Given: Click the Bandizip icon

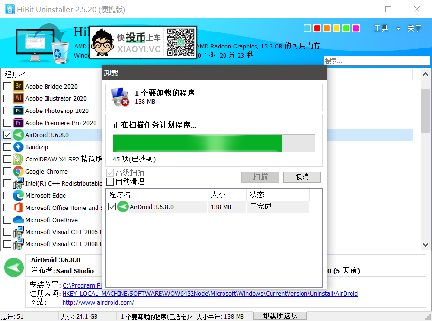Looking at the screenshot, I should [x=18, y=147].
